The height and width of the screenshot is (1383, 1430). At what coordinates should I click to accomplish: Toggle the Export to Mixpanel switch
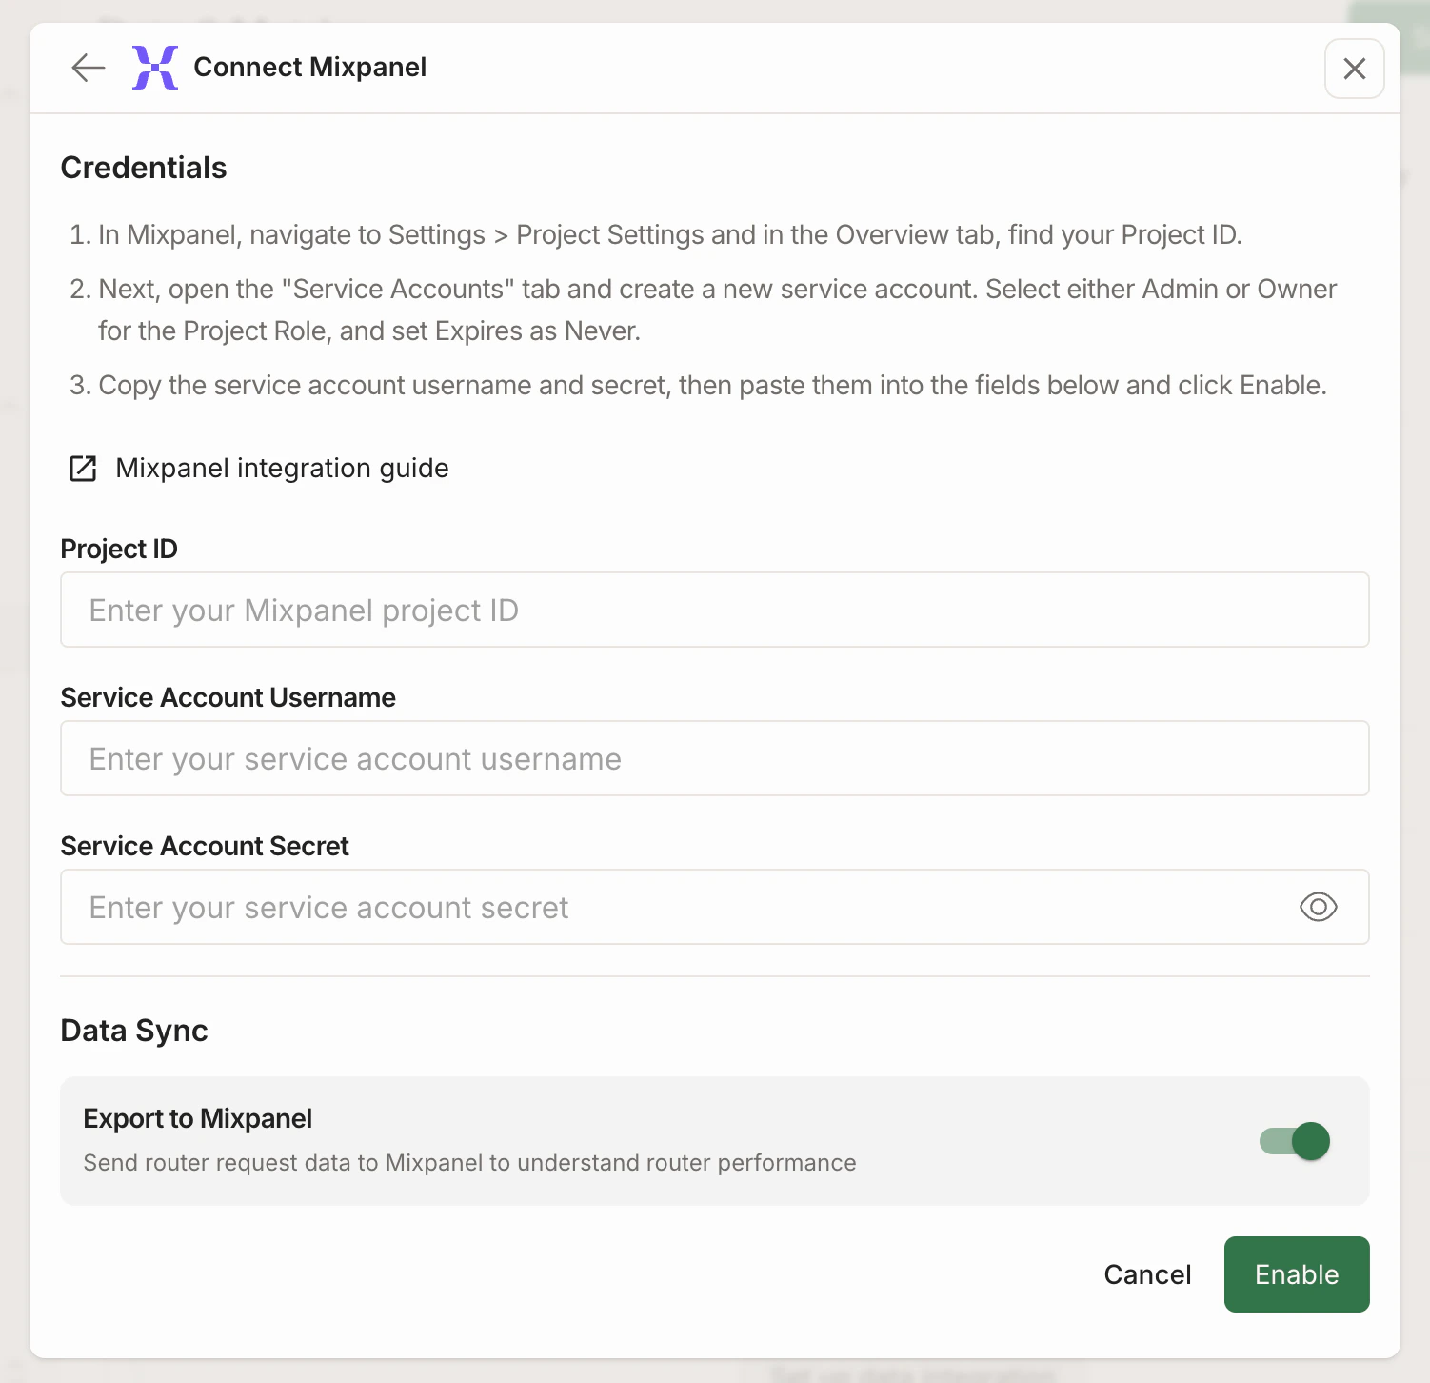click(1295, 1141)
